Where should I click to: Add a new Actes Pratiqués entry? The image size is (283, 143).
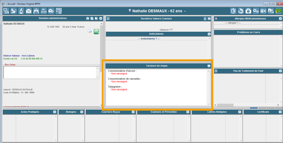click(55, 112)
